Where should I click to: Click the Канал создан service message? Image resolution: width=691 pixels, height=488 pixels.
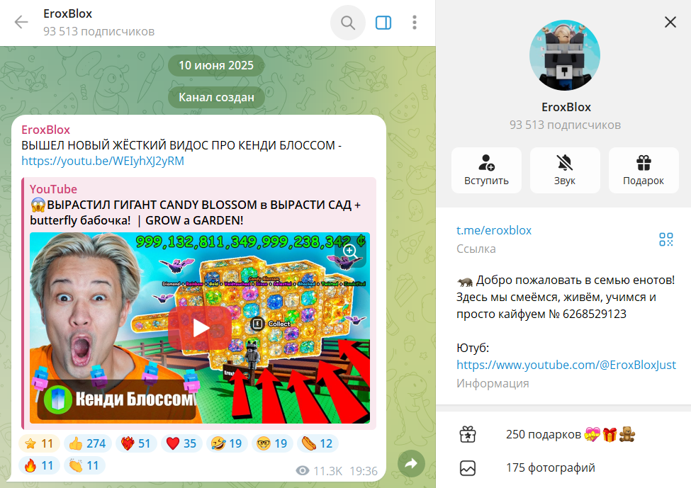click(216, 97)
